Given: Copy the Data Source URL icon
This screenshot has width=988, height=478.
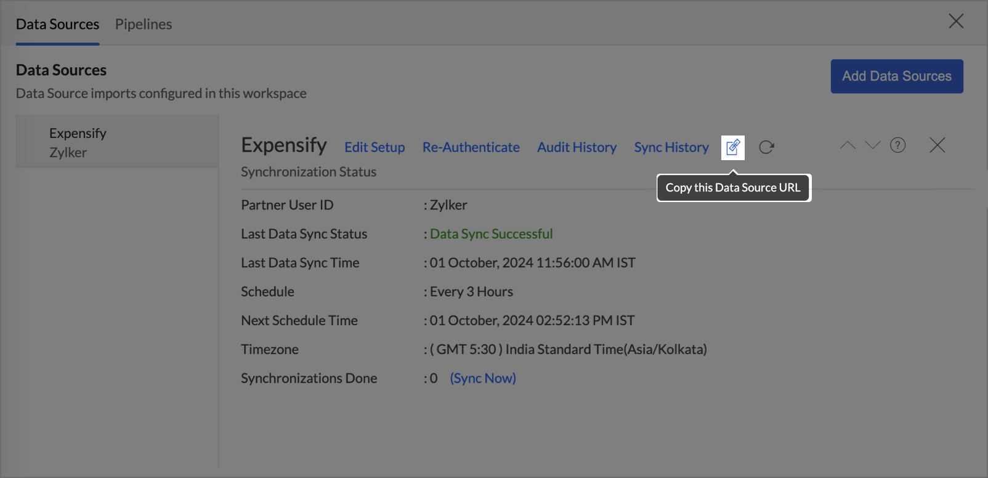Looking at the screenshot, I should click(x=732, y=148).
